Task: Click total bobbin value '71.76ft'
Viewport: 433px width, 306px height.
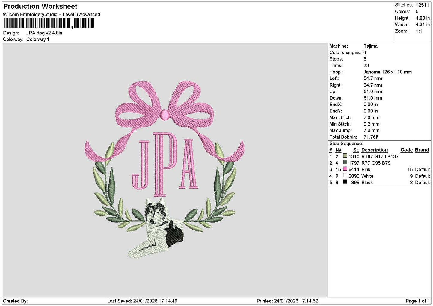Action: 371,137
